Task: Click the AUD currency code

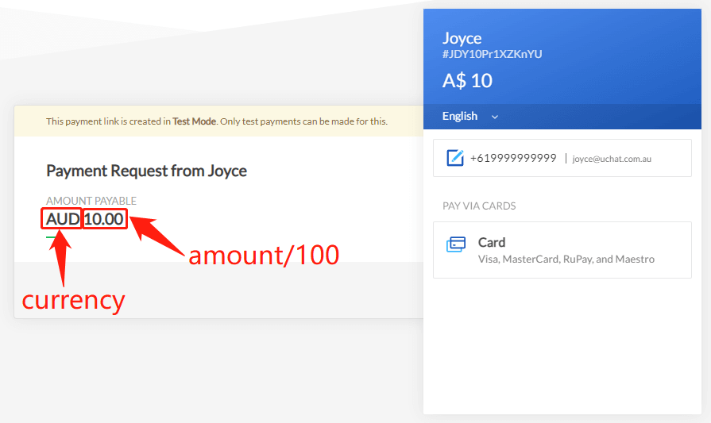Action: coord(63,219)
